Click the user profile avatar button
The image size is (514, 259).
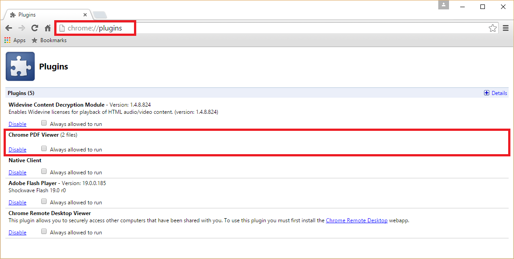pos(444,5)
